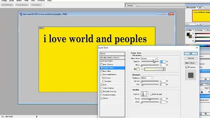Enable the Gradient Overlay checkbox
The width and height of the screenshot is (210, 118).
click(101, 91)
